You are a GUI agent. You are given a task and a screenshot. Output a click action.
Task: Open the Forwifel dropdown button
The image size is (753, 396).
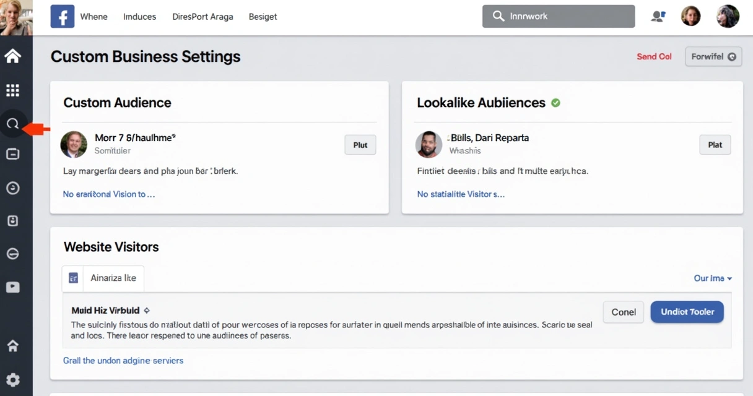713,56
